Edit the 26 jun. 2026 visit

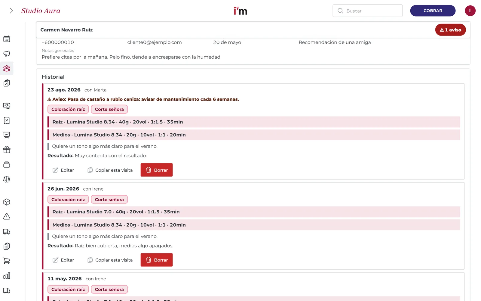(63, 260)
